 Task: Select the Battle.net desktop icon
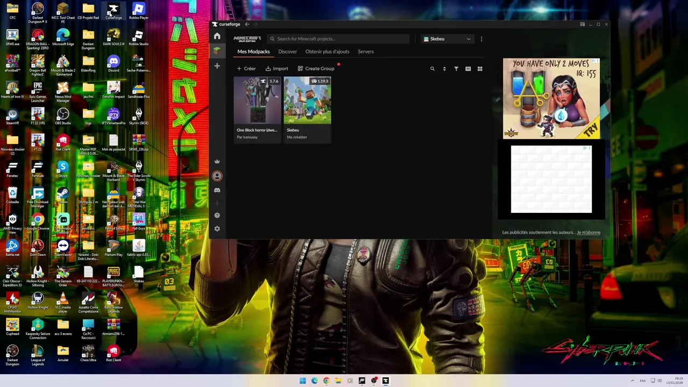click(x=12, y=248)
